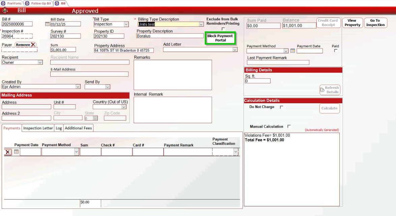Enable Do Not Charge in Calculation Details

(x=281, y=107)
